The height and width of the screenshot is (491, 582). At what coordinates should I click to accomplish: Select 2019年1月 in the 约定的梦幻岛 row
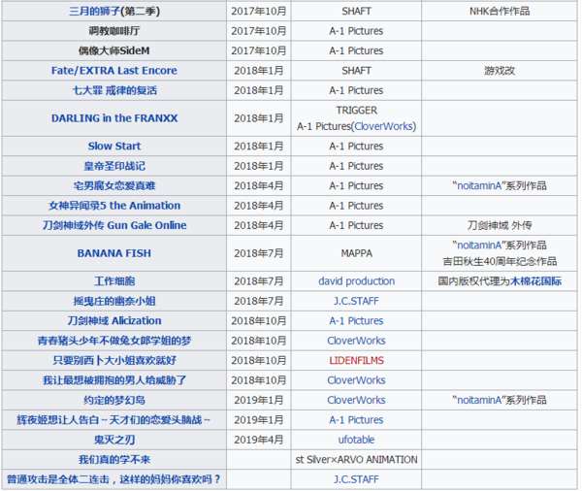click(259, 400)
